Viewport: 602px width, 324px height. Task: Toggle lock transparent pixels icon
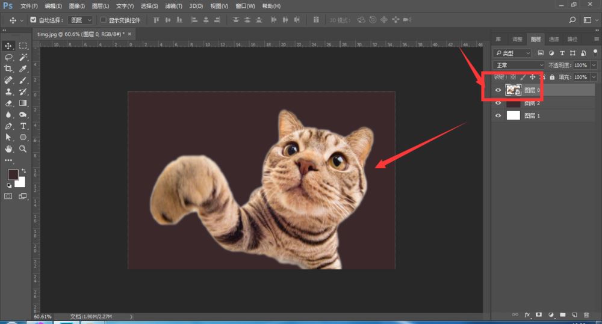pos(513,77)
